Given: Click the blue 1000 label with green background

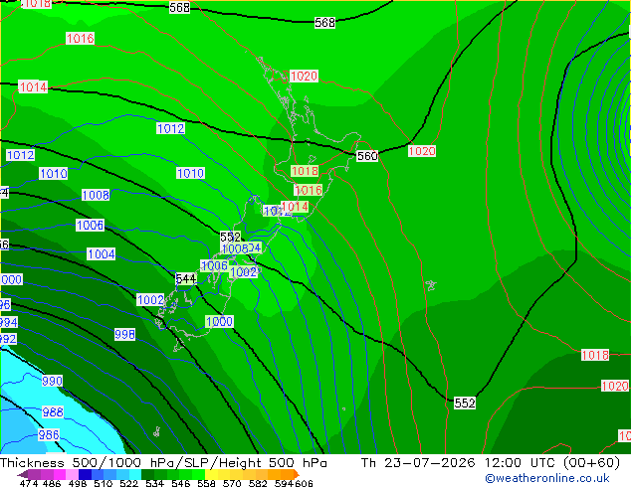Looking at the screenshot, I should (x=219, y=321).
